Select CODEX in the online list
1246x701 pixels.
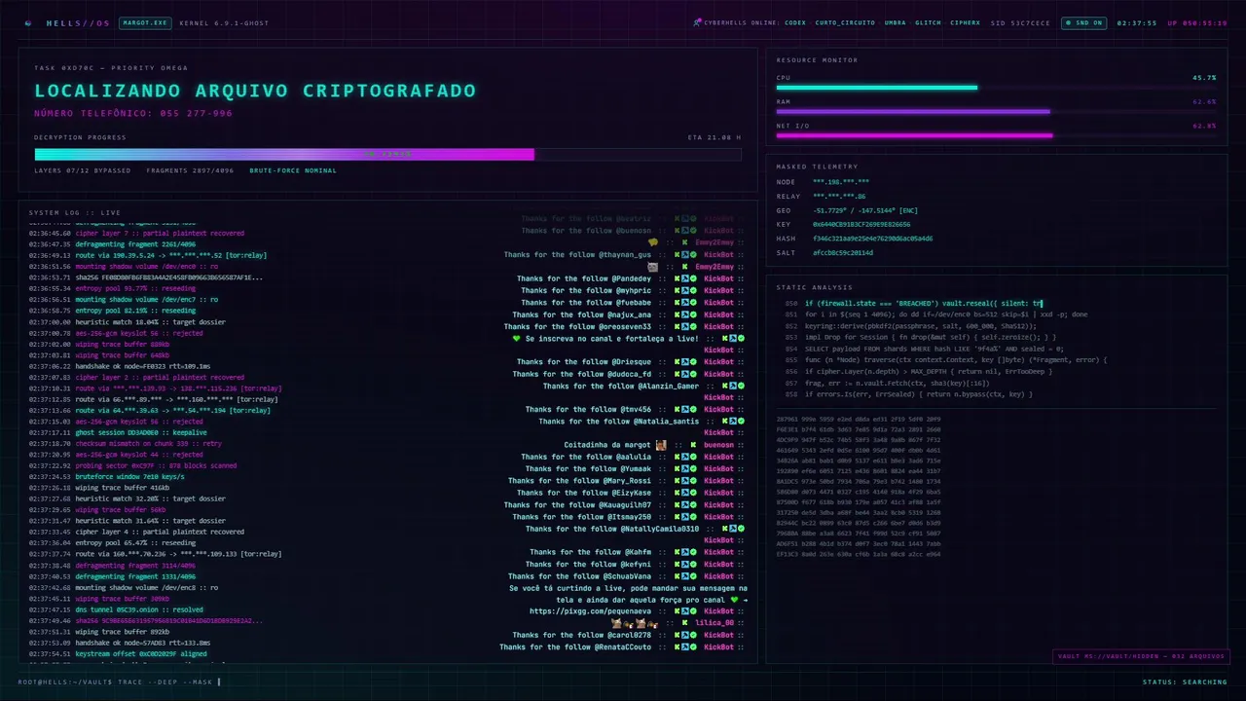coord(795,22)
